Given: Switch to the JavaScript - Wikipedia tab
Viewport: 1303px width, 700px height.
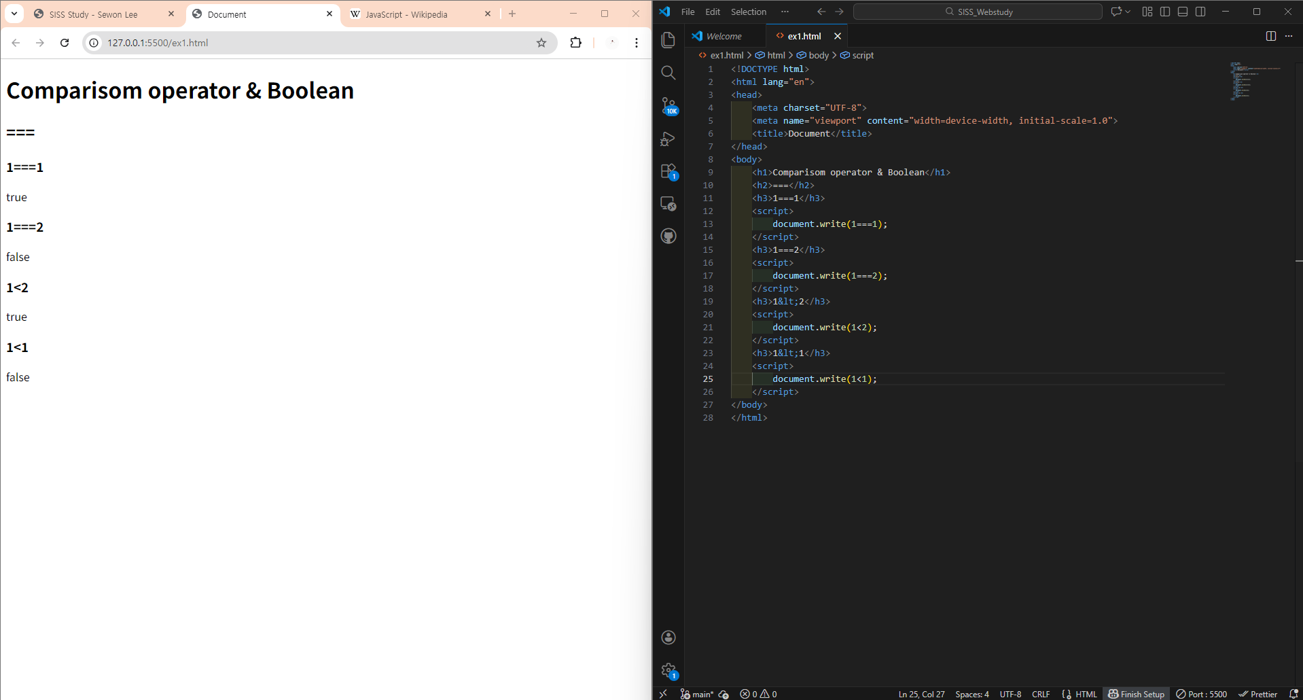Looking at the screenshot, I should (x=406, y=14).
